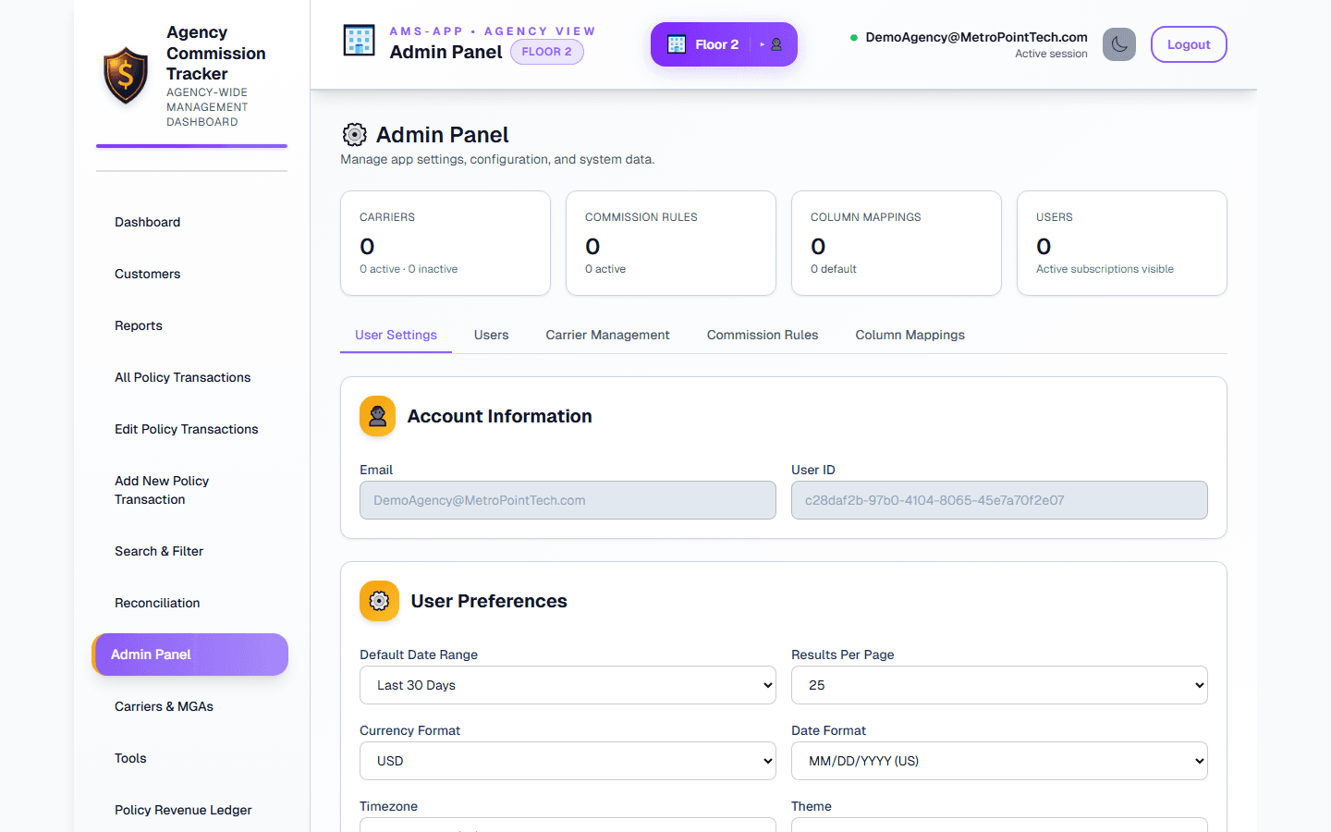Click the avatar icon on Account Information card
Screen dimensions: 1331x832
click(x=377, y=416)
